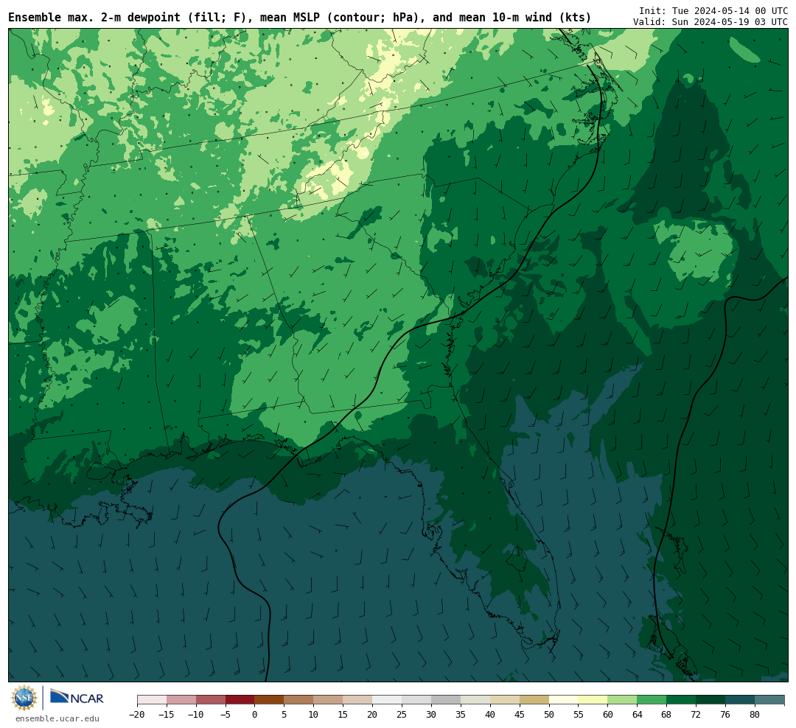Click the colorbar swatch between 10 and 15
796x728 pixels.
pos(329,700)
